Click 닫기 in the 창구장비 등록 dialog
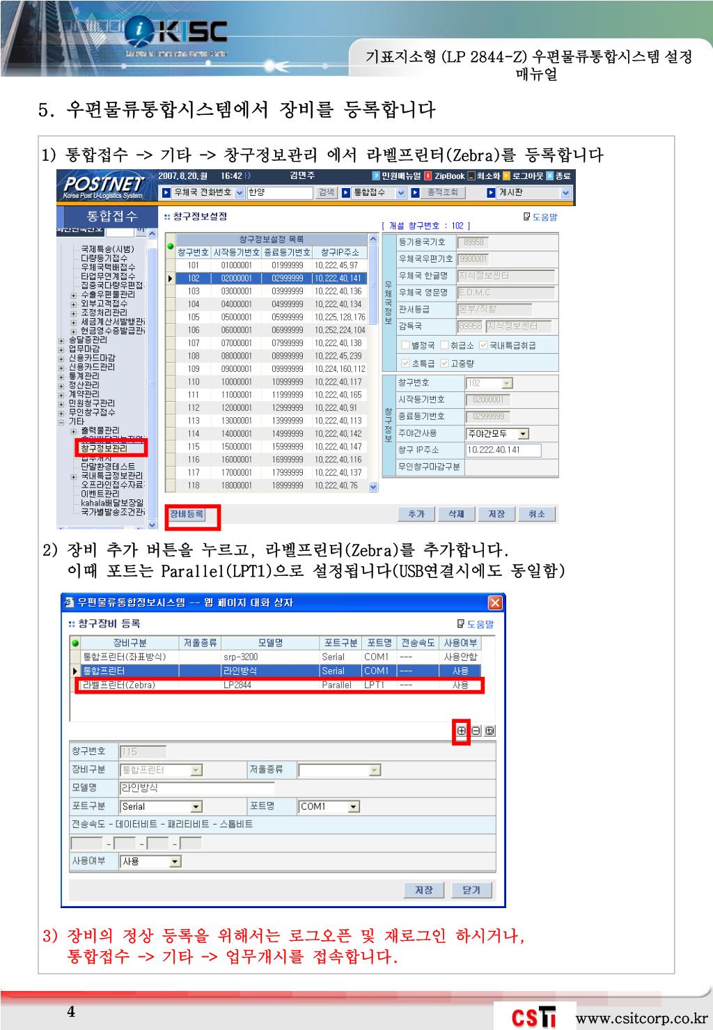This screenshot has height=1030, width=713. click(x=471, y=890)
